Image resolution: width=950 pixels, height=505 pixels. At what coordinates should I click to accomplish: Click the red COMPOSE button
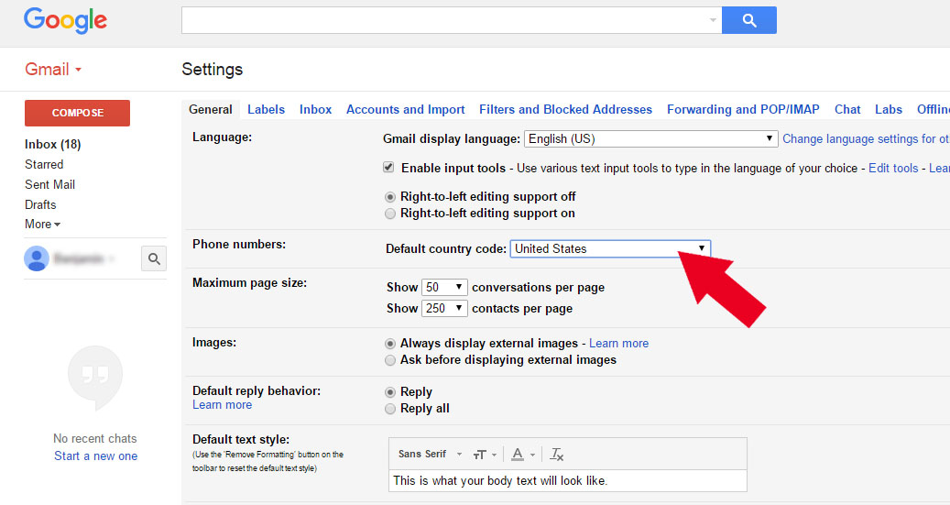tap(78, 113)
